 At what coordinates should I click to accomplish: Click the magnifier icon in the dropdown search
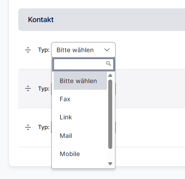[108, 64]
